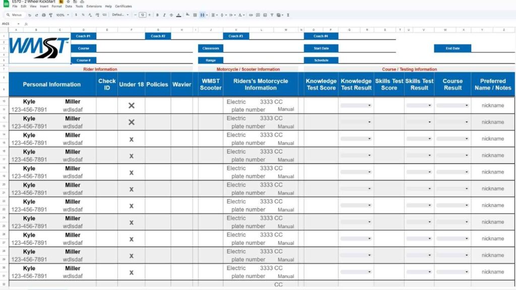Viewport: 516px width, 290px height.
Task: Click the font size field
Action: (143, 15)
